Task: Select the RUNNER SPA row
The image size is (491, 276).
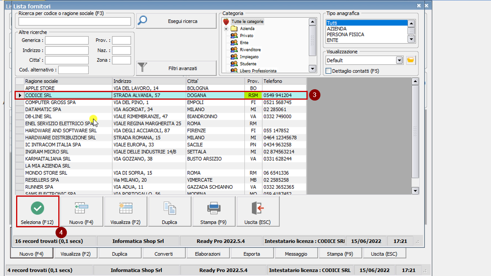Action: 161,187
